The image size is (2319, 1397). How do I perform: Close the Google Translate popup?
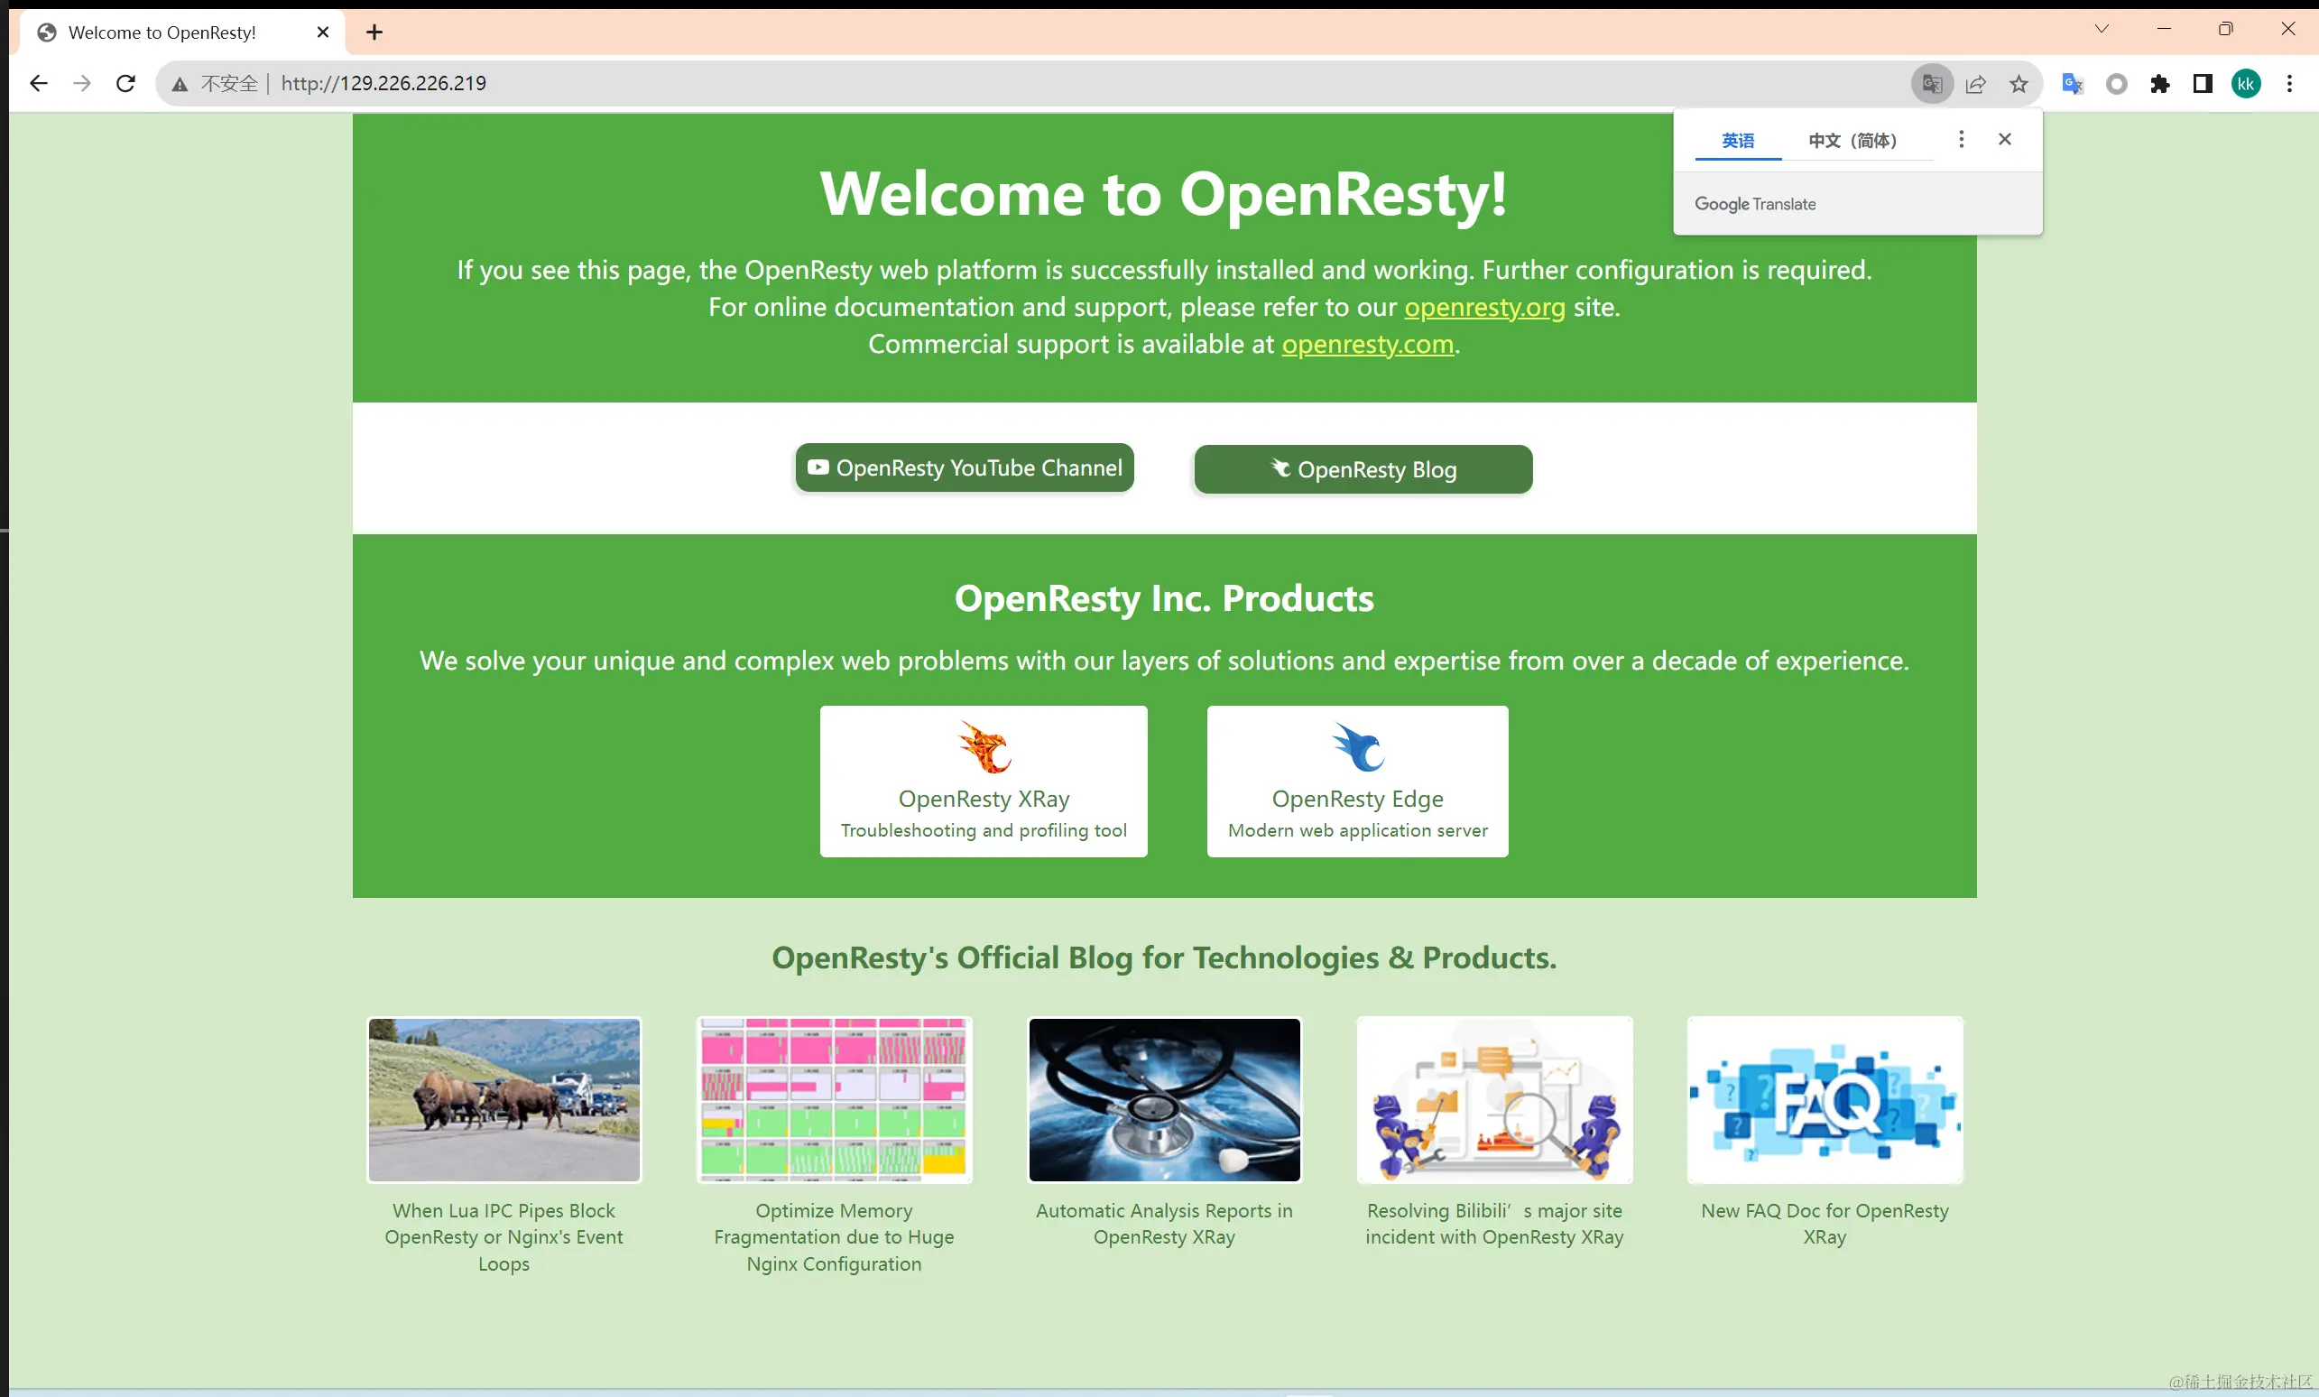point(2005,139)
